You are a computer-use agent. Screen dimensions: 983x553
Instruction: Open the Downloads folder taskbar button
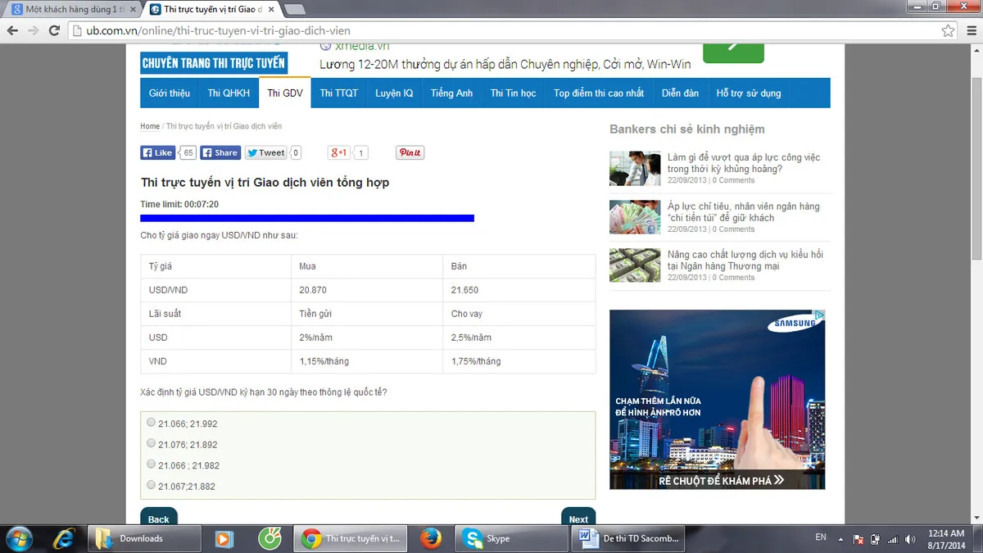point(145,538)
